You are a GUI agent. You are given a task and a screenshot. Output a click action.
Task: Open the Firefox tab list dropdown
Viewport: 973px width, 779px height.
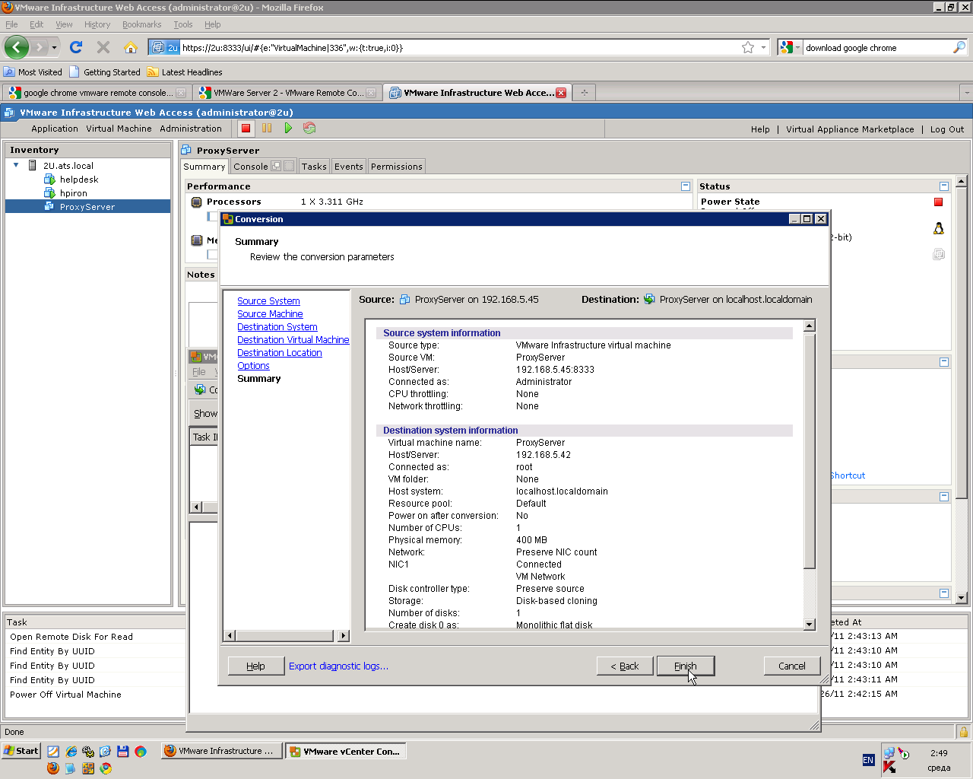coord(966,93)
